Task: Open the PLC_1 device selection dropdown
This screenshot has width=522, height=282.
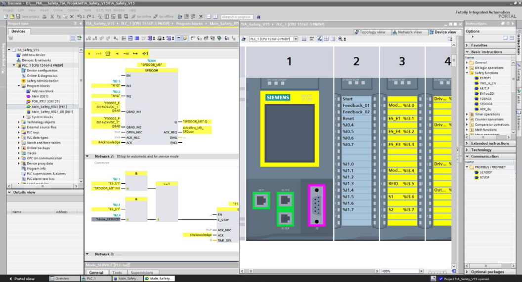Action: 296,39
